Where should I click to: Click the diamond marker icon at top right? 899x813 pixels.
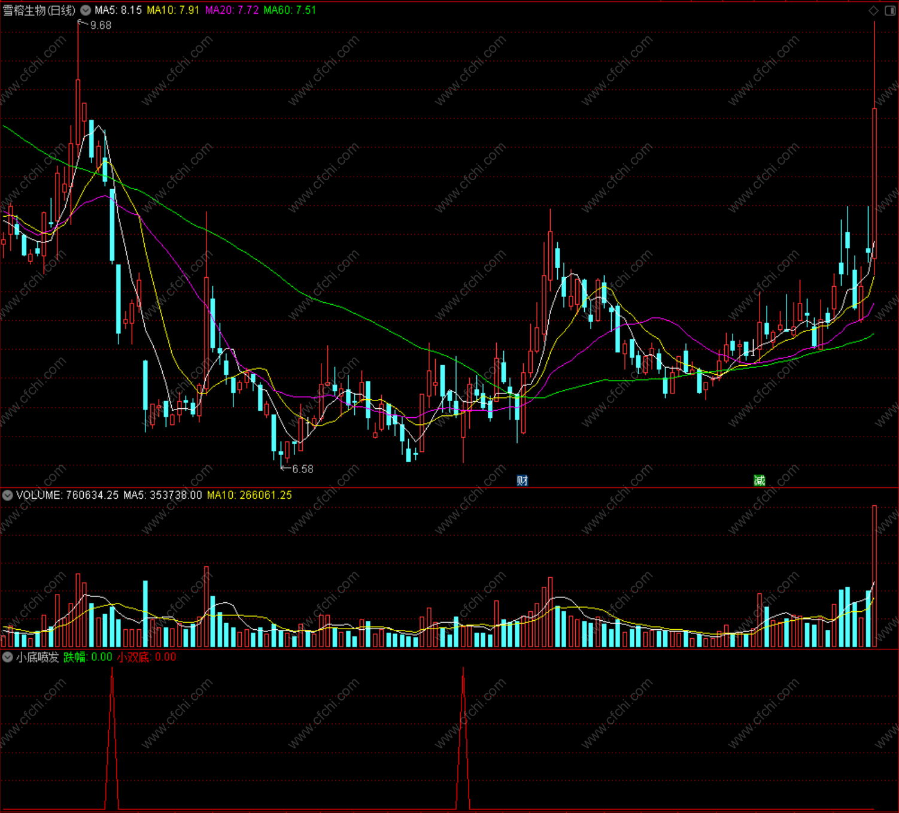click(x=874, y=10)
